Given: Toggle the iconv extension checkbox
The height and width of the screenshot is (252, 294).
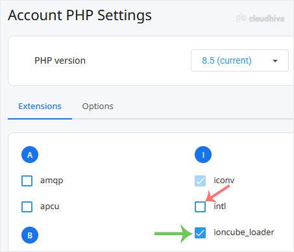Looking at the screenshot, I should 200,181.
